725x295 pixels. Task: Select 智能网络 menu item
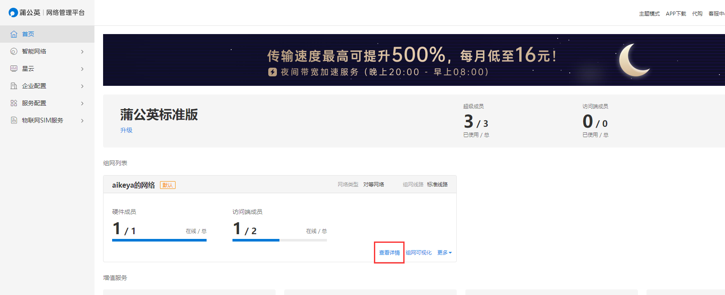47,51
